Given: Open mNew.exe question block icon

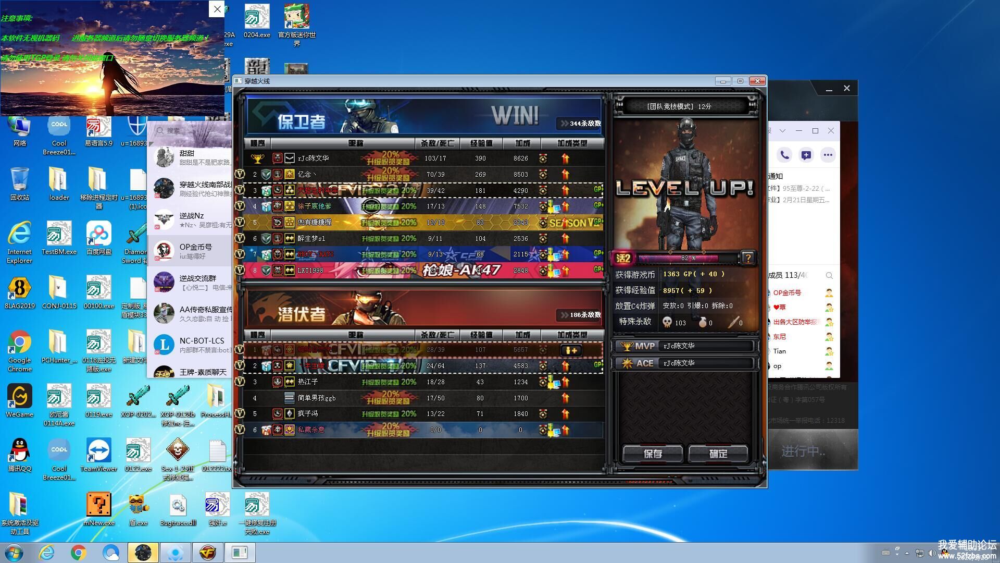Looking at the screenshot, I should (x=99, y=509).
